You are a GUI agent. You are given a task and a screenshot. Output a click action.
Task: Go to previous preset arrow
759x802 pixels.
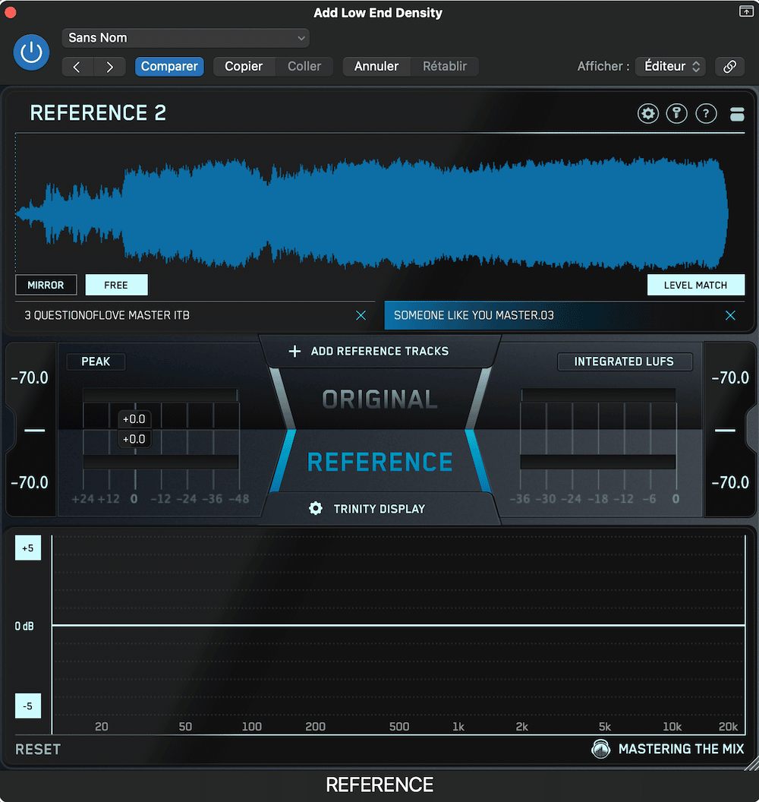pos(77,67)
